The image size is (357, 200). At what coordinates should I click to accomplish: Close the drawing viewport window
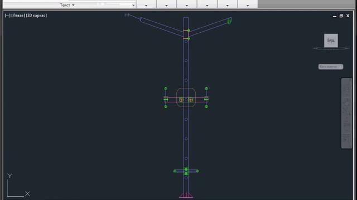pyautogui.click(x=348, y=16)
